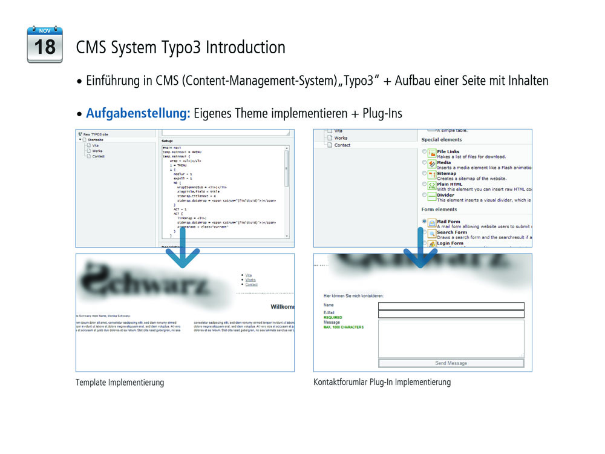Open Contact link in website navigation

point(251,285)
